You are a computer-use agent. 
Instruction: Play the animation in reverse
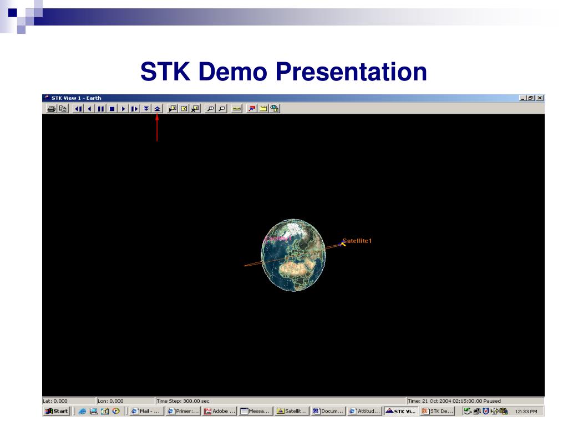tap(89, 109)
